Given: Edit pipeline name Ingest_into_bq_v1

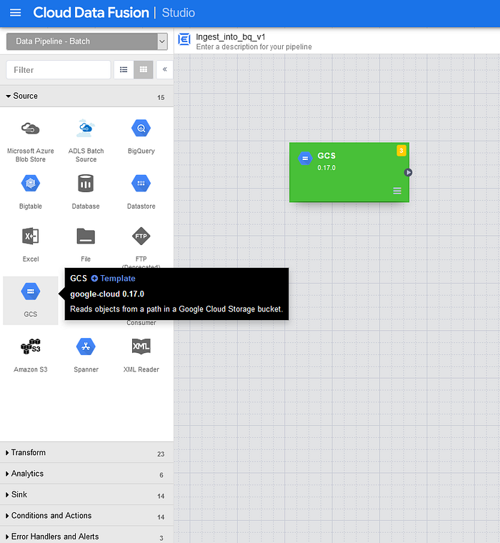Looking at the screenshot, I should [x=231, y=36].
